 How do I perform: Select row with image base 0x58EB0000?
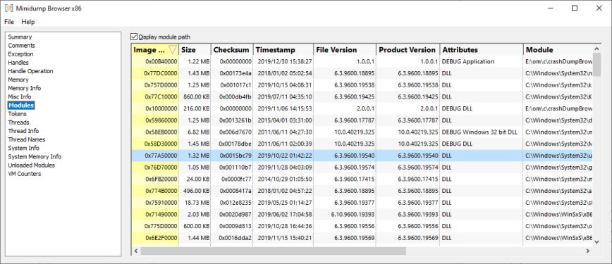click(x=362, y=132)
